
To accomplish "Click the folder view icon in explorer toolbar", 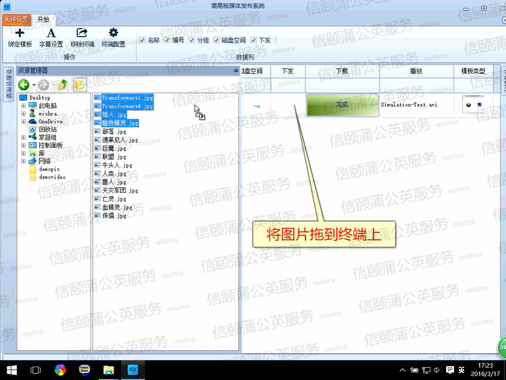I will (79, 85).
